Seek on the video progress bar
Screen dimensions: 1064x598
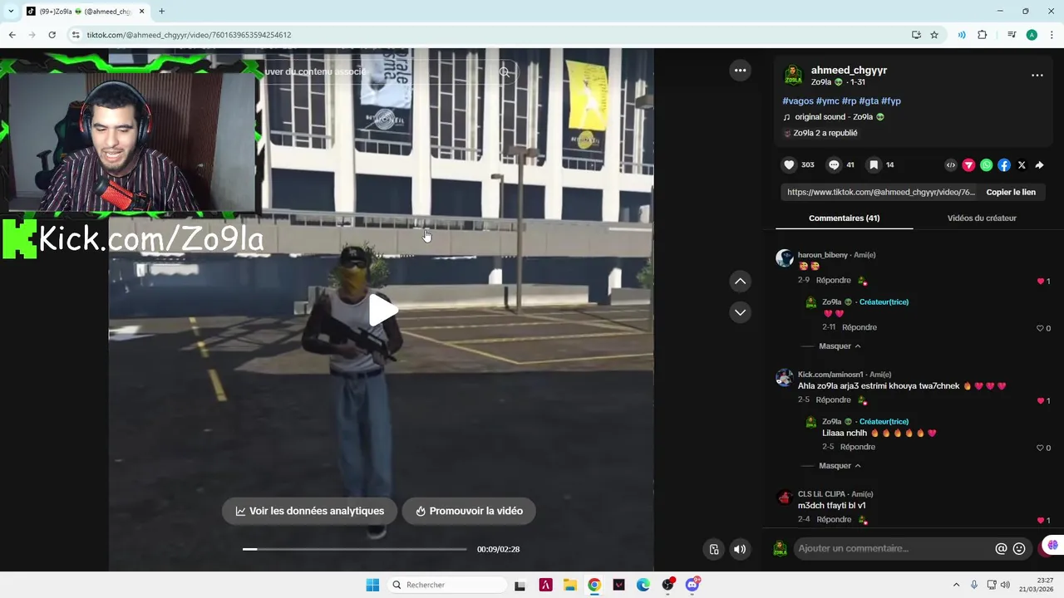tap(354, 549)
